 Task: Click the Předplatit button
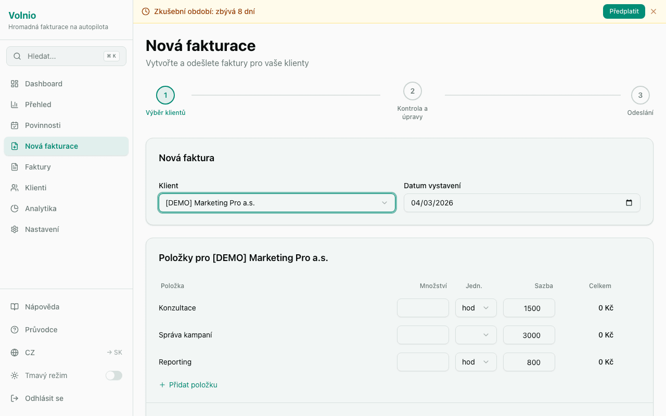[x=623, y=11]
